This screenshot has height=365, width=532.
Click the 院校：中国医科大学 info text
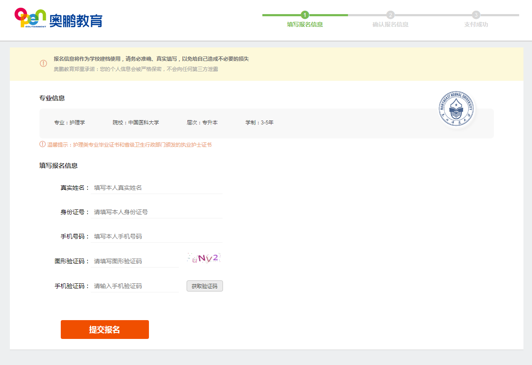[x=136, y=123]
